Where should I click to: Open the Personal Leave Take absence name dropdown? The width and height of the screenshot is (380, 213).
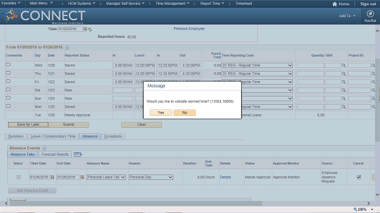point(106,177)
